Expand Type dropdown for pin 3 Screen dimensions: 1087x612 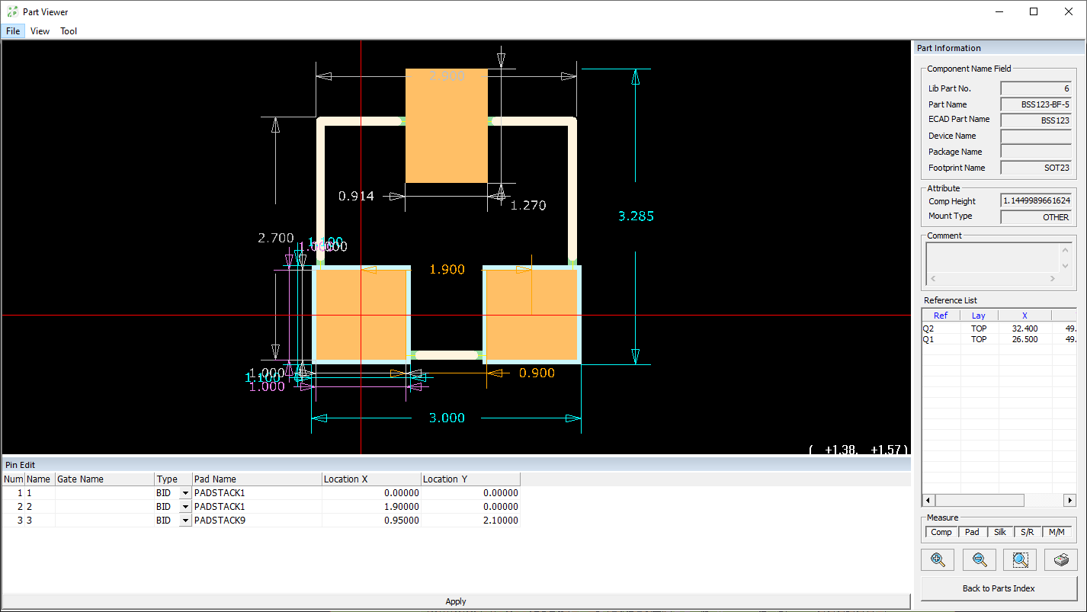185,521
